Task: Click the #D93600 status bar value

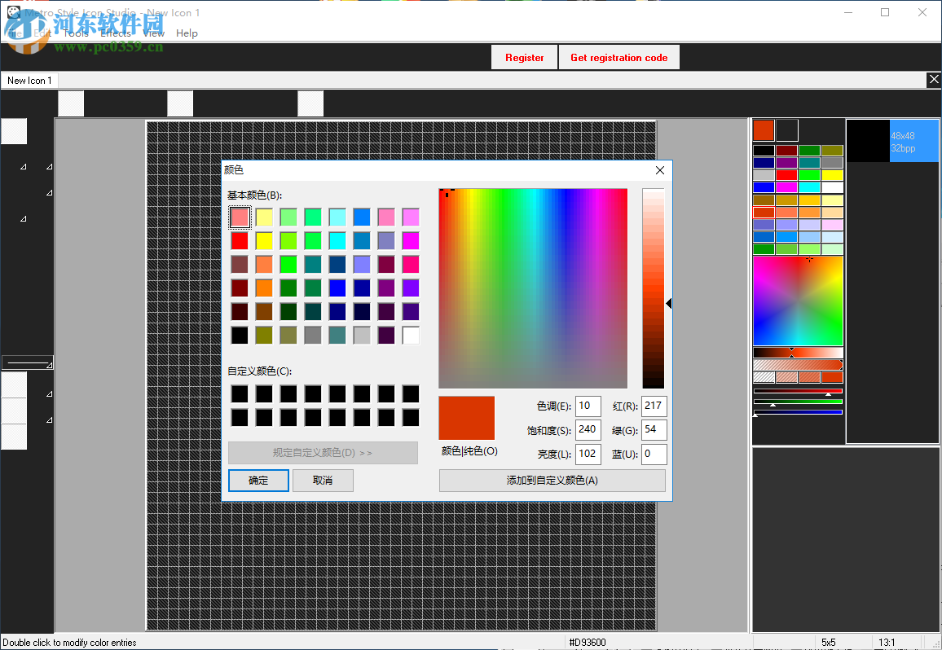Action: pos(588,642)
